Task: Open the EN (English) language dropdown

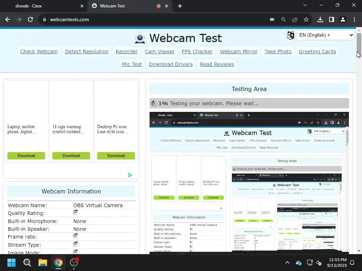Action: point(325,35)
